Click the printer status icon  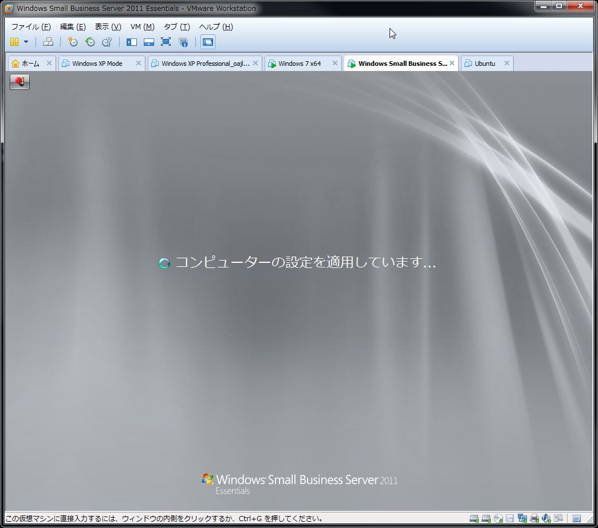click(x=534, y=518)
